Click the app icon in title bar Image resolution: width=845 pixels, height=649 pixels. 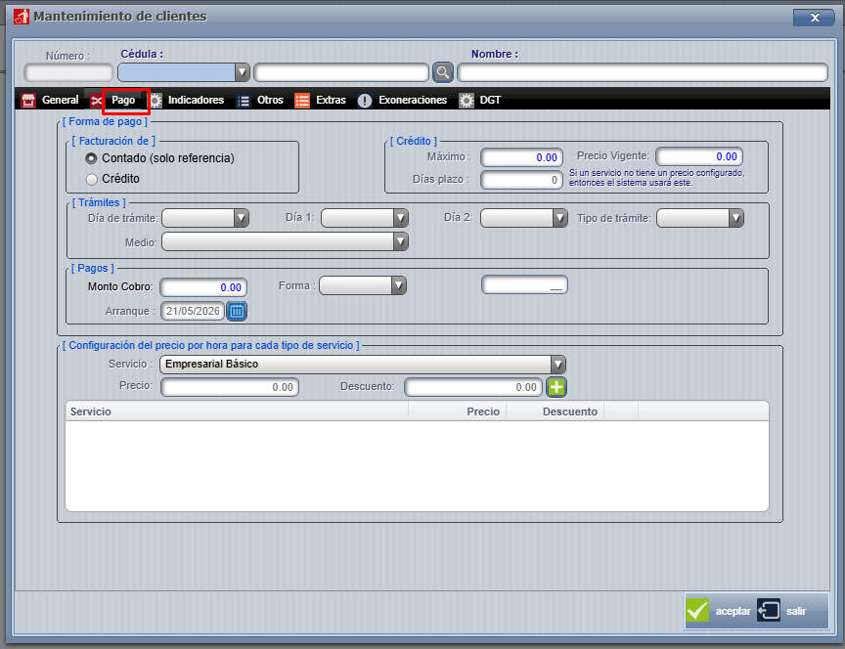click(21, 17)
